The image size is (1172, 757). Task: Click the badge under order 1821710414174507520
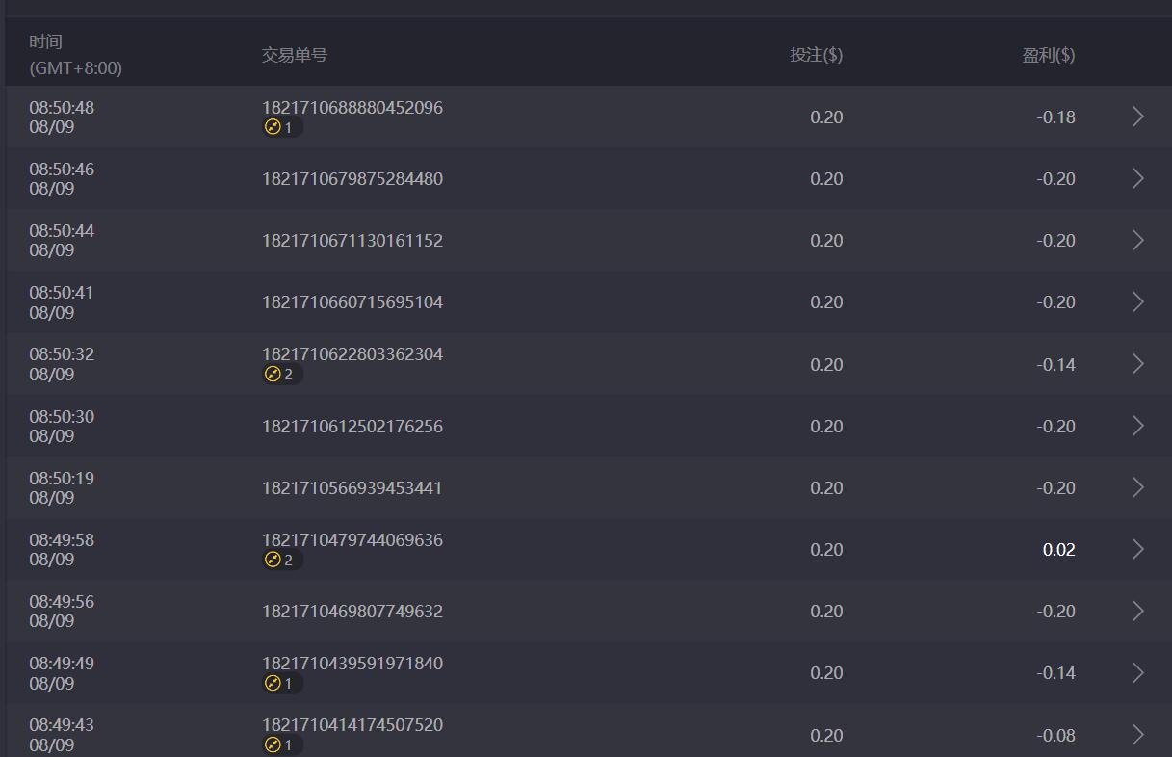[x=281, y=745]
